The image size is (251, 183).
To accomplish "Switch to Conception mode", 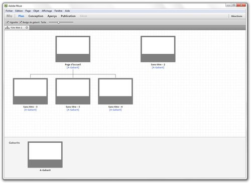I will coord(36,16).
